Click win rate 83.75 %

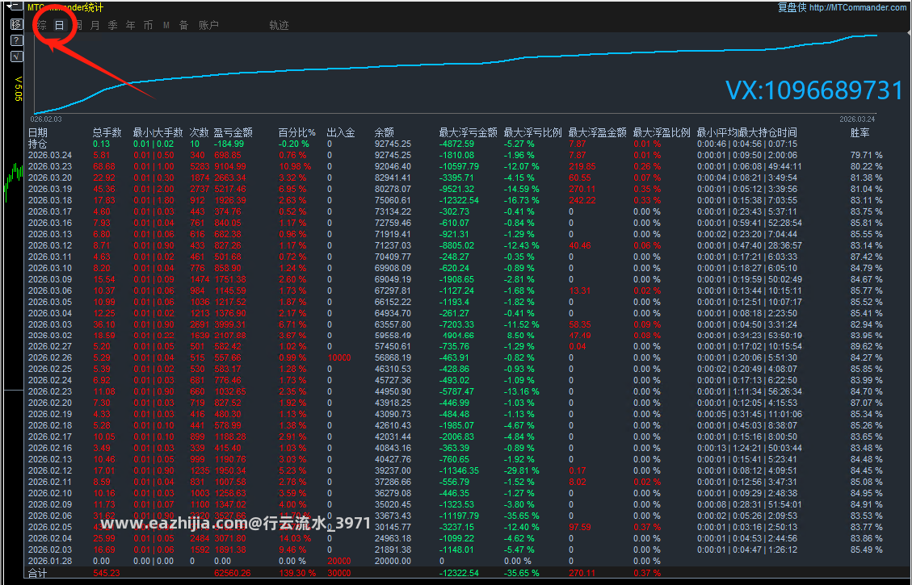point(866,211)
